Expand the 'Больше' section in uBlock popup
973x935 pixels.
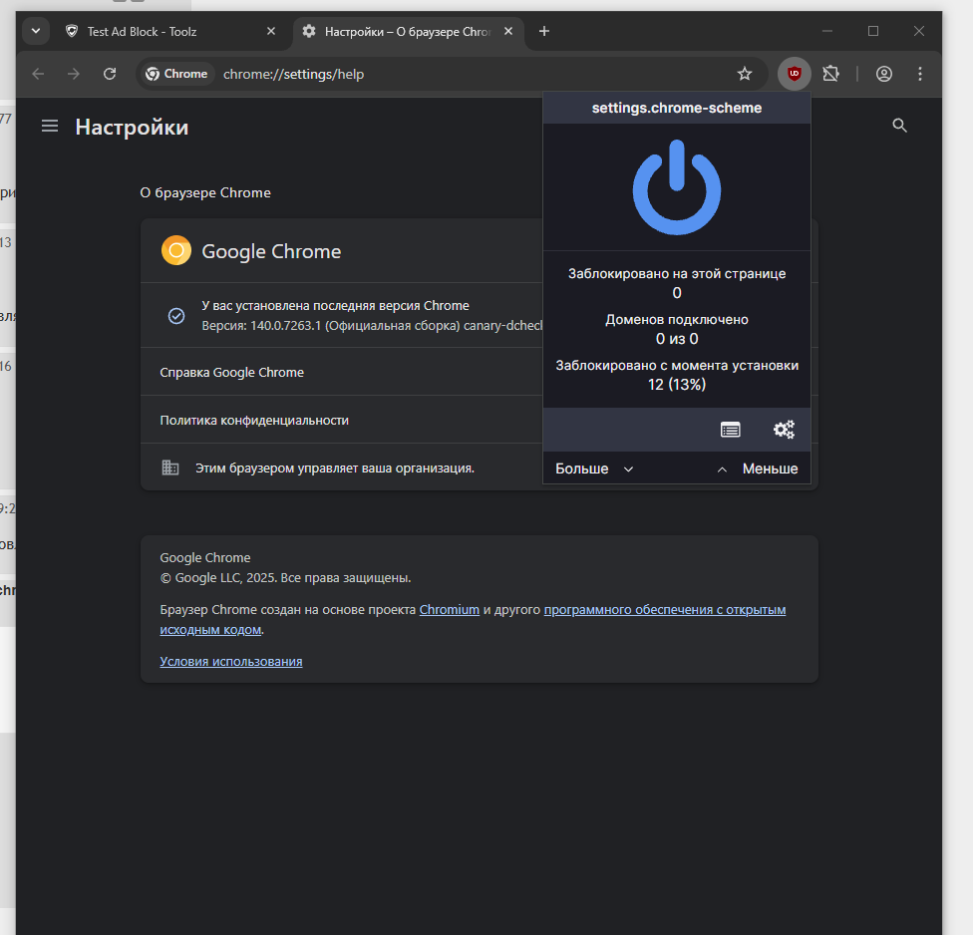594,468
